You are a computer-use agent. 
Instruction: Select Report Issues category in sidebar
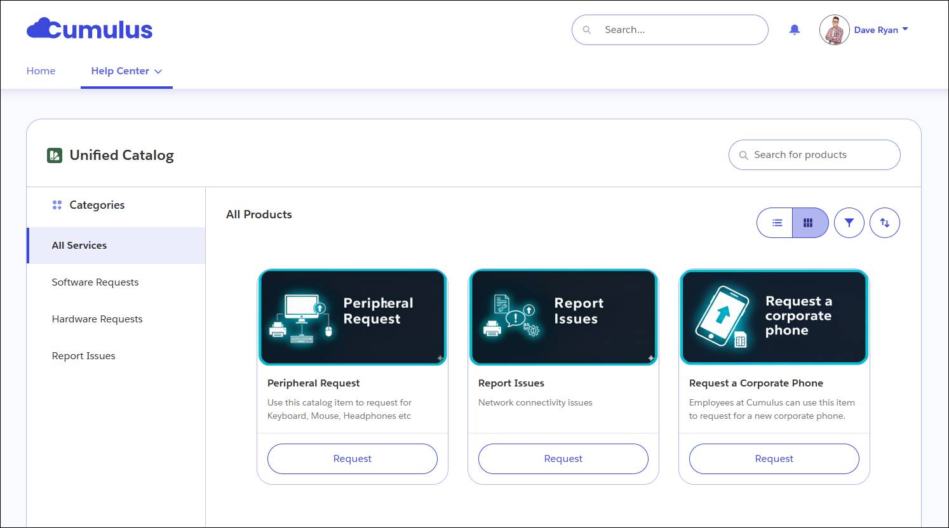116,356
